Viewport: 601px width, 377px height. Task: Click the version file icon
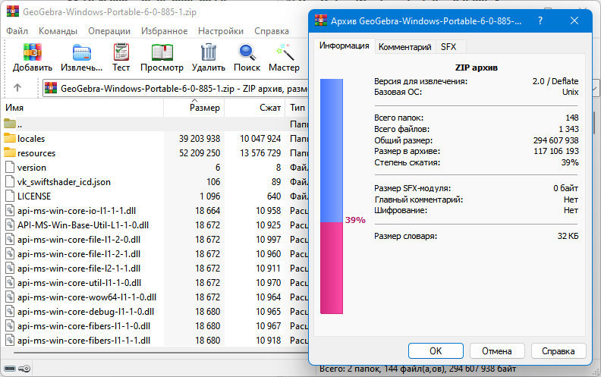(10, 168)
